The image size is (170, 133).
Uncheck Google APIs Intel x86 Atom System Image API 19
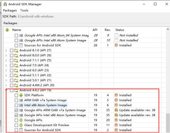[x=16, y=115]
